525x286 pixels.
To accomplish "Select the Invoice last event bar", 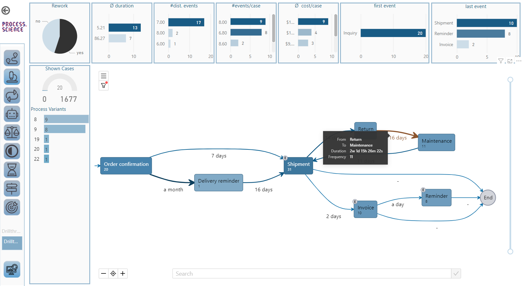I will [x=463, y=44].
